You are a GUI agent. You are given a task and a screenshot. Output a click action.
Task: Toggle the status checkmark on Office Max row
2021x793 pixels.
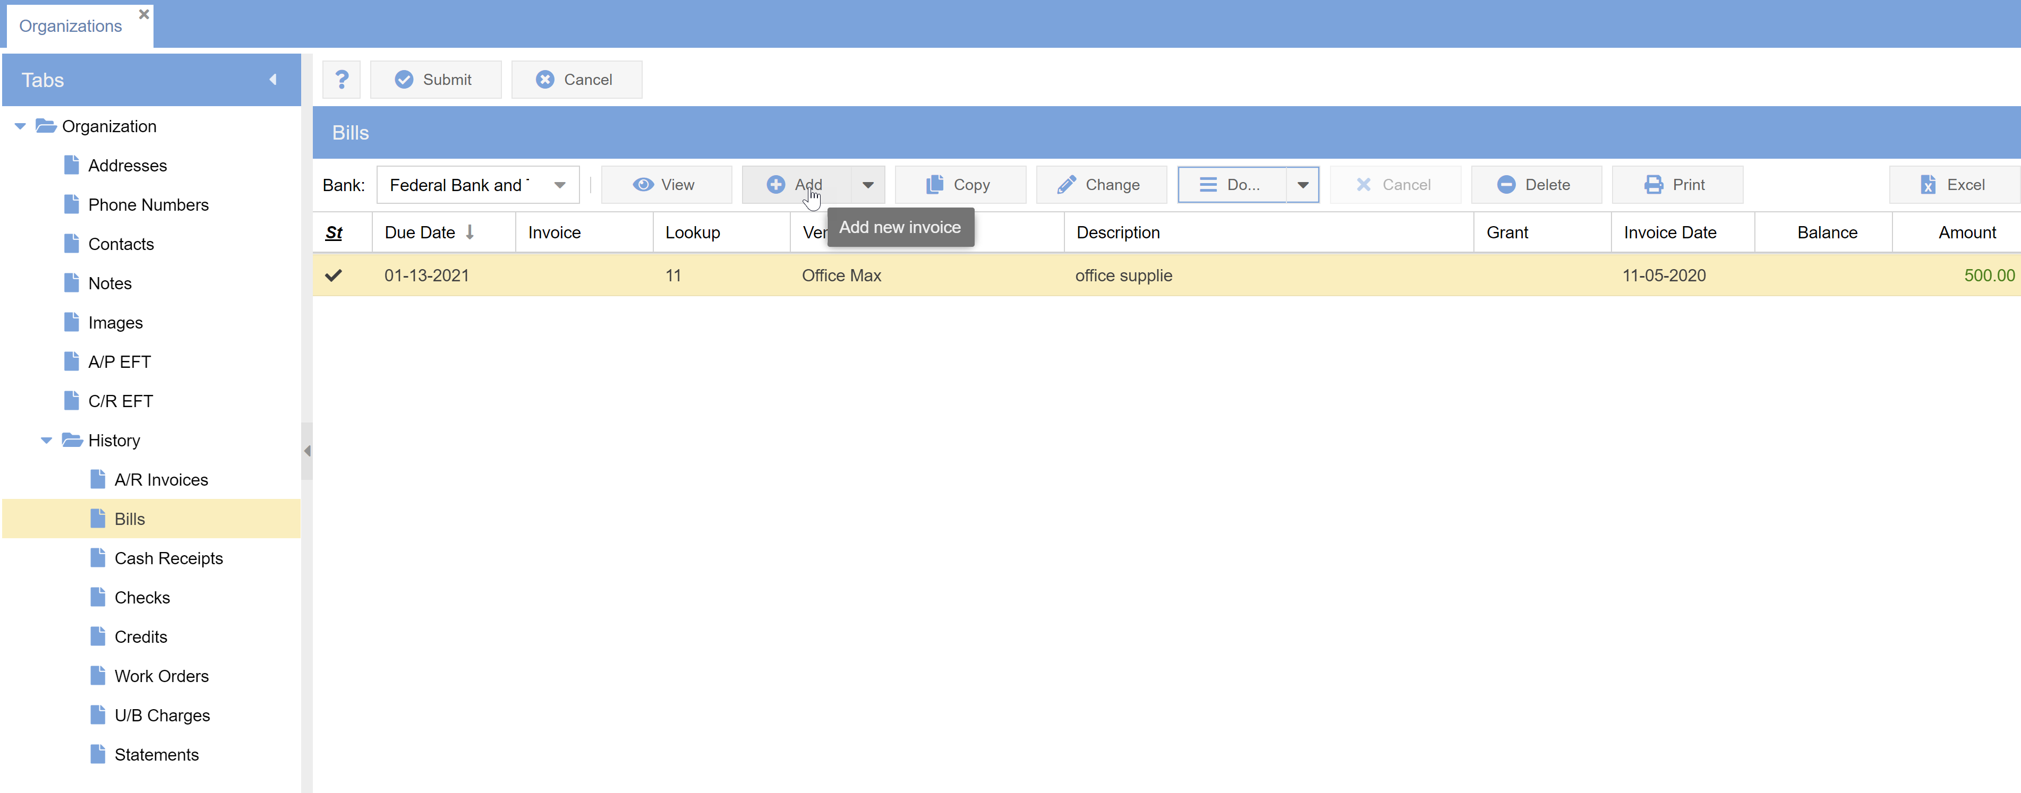334,275
